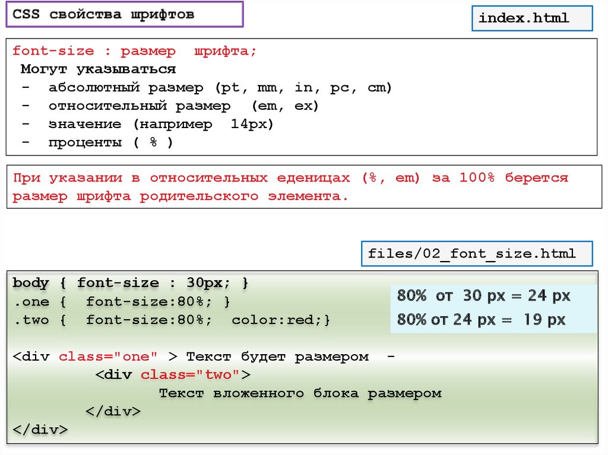The width and height of the screenshot is (608, 455).
Task: Open the files/02_font_size.html link box
Action: (477, 253)
